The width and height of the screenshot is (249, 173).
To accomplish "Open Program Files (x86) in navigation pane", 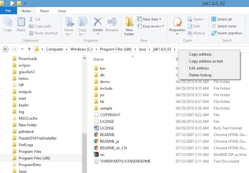I will point(34,158).
